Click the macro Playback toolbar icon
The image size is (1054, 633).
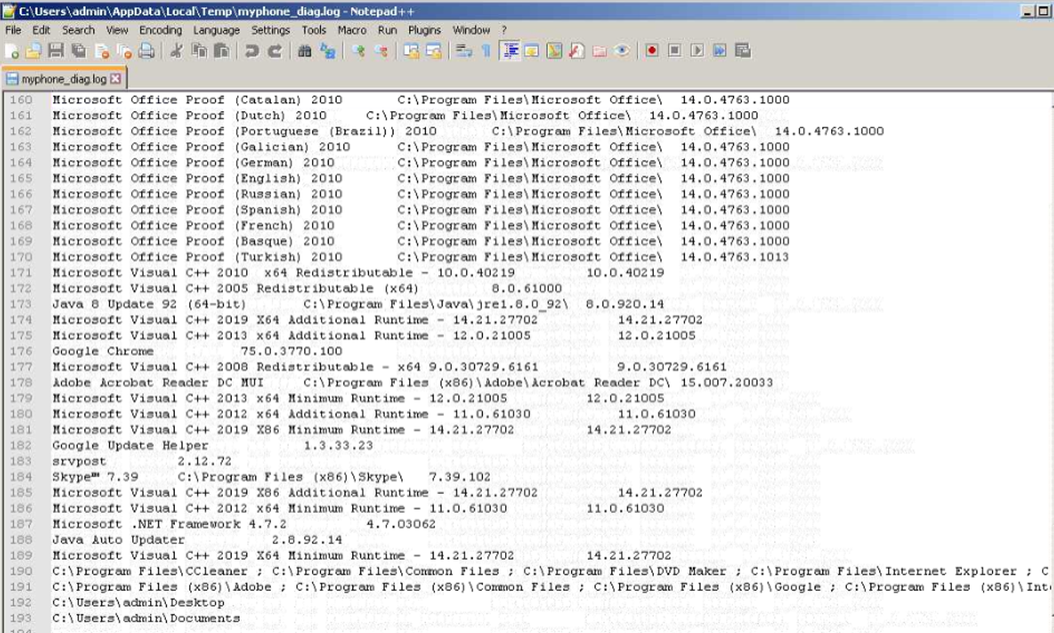tap(697, 51)
